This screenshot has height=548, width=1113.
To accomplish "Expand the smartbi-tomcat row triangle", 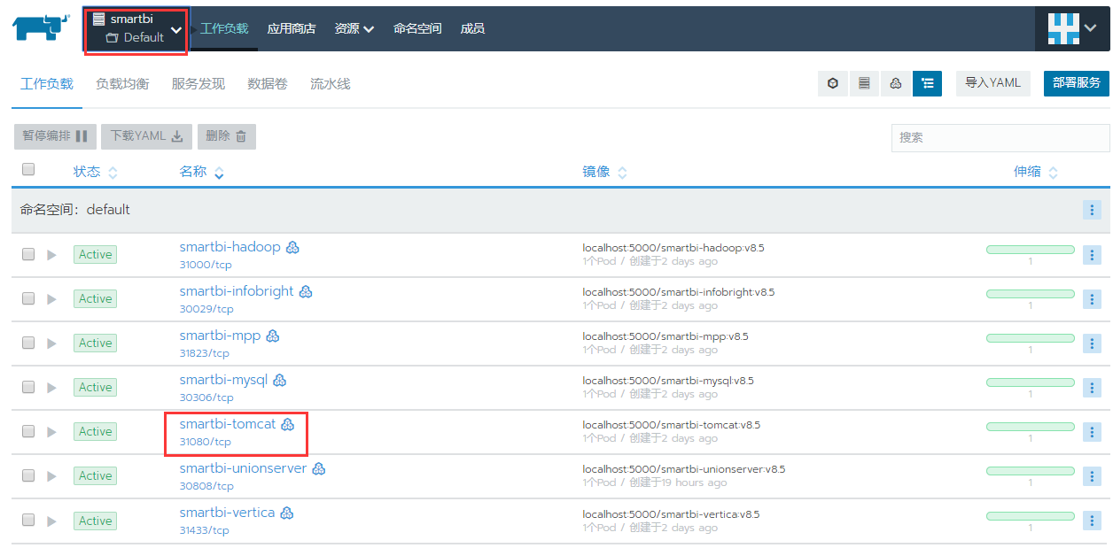I will [x=51, y=432].
